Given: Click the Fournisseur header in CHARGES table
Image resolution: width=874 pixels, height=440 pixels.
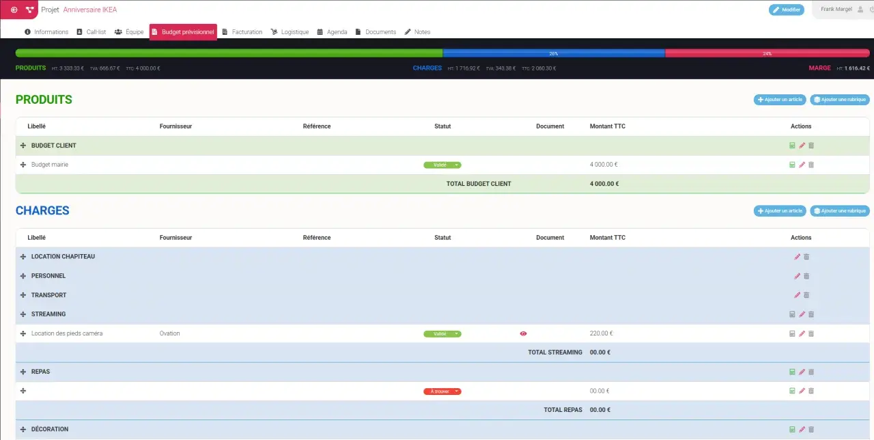Looking at the screenshot, I should tap(175, 238).
